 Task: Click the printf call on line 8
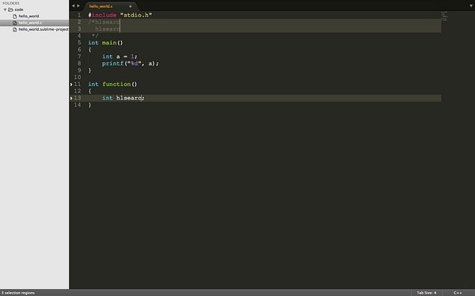point(112,63)
